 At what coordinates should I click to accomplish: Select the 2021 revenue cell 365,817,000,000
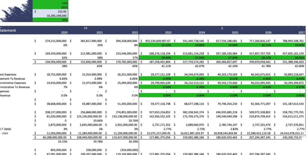click(91, 41)
